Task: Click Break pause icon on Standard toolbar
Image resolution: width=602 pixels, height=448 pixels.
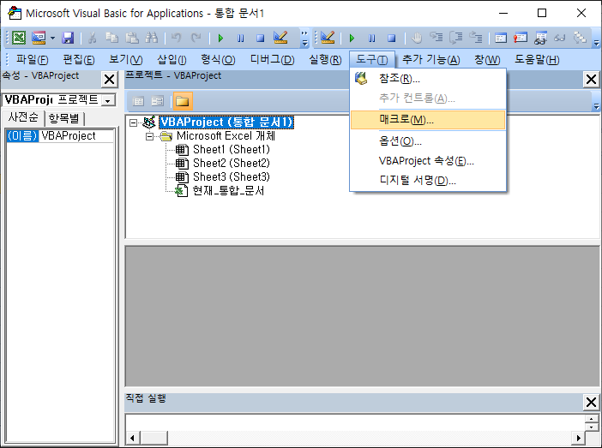Action: coord(241,38)
